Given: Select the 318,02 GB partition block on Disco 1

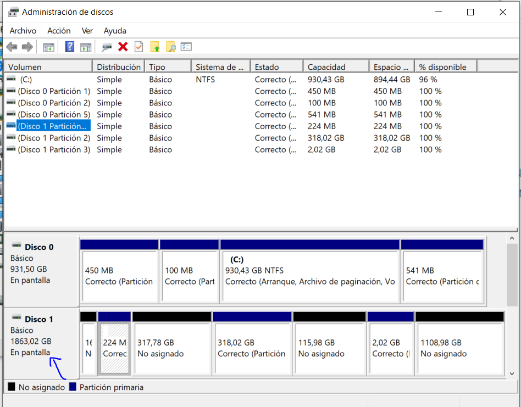Looking at the screenshot, I should [x=252, y=343].
